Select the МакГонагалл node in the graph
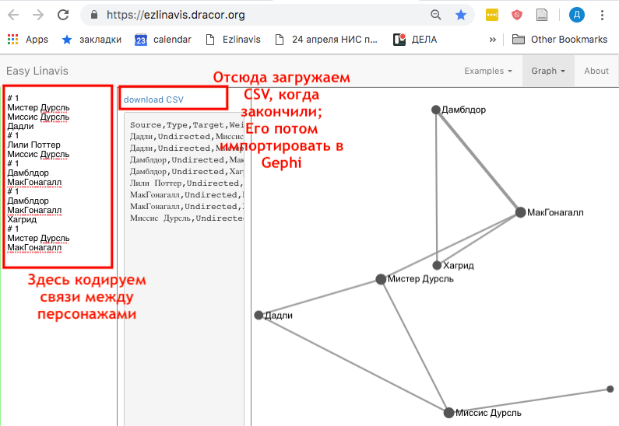Viewport: 619px width, 426px height. (x=520, y=212)
